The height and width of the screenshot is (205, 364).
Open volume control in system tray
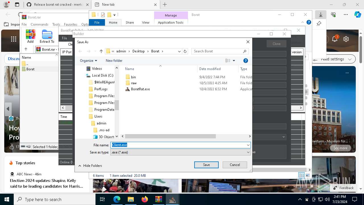point(327,199)
